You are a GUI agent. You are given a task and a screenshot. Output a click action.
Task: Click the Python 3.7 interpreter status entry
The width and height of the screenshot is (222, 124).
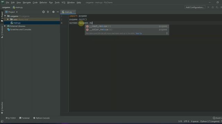click(210, 121)
